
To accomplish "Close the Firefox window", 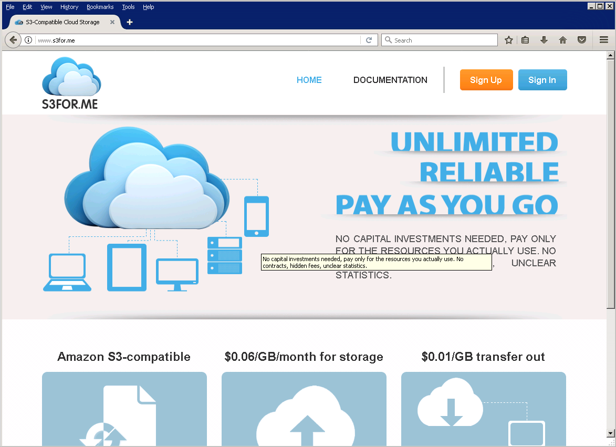I will click(x=609, y=6).
